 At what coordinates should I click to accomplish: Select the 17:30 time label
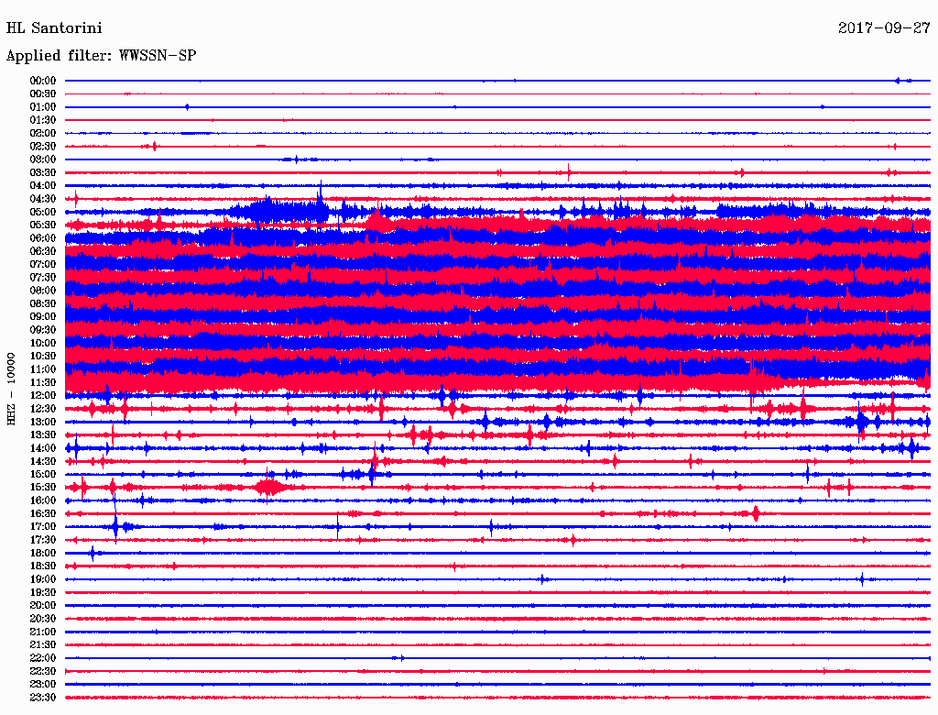(43, 540)
